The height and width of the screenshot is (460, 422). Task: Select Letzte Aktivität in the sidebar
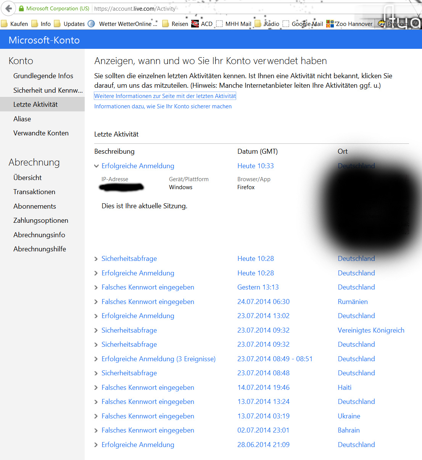(42, 104)
